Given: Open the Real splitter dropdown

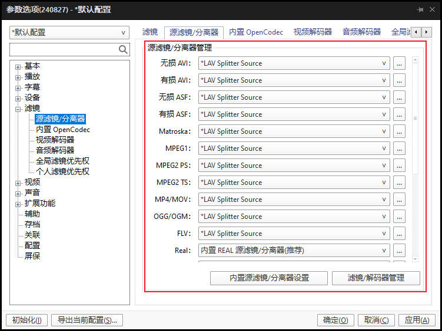Looking at the screenshot, I should point(294,251).
